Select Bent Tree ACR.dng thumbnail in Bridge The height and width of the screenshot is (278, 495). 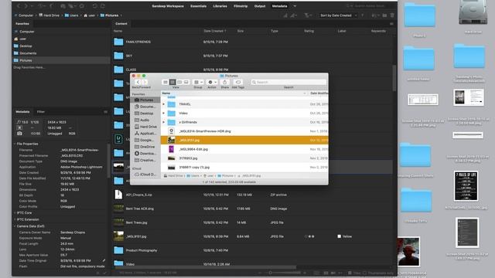tap(118, 208)
